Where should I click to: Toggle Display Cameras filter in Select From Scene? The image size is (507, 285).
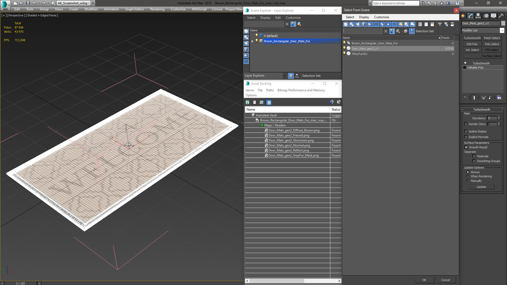pyautogui.click(x=364, y=24)
